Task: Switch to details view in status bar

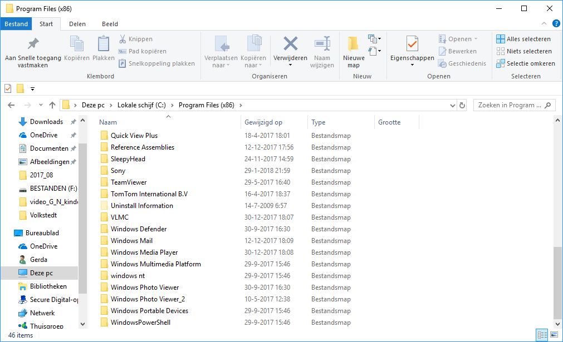Action: [542, 335]
